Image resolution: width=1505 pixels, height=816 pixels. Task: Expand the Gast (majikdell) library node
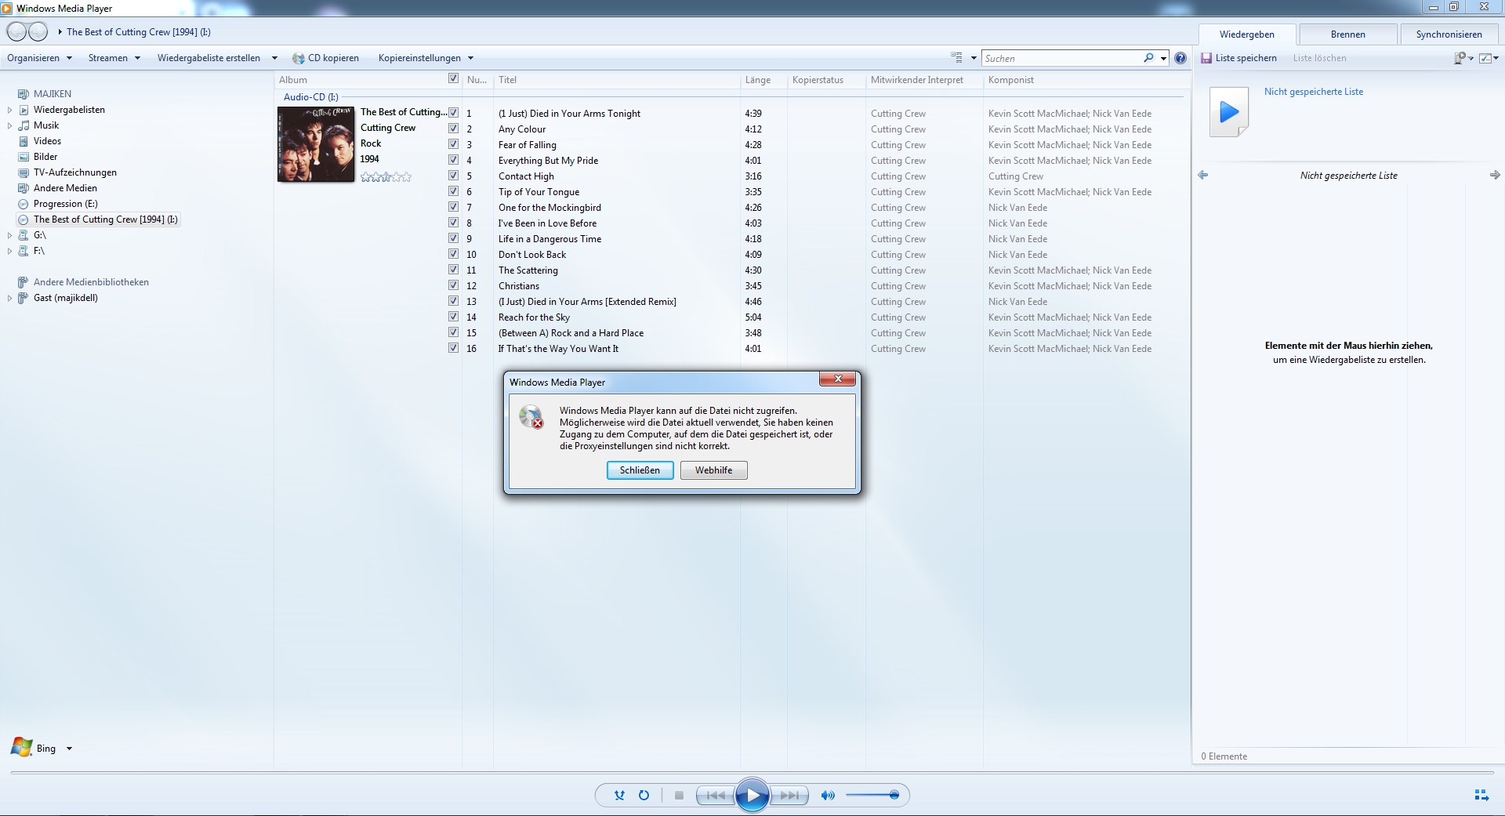tap(9, 298)
